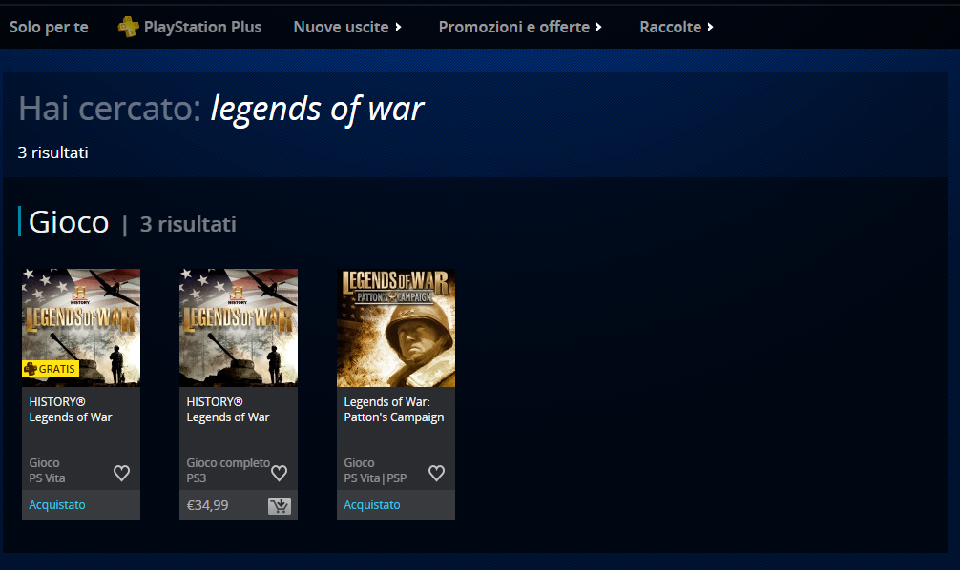Add the €34,99 game to cart
Image resolution: width=960 pixels, height=570 pixels.
click(x=280, y=505)
